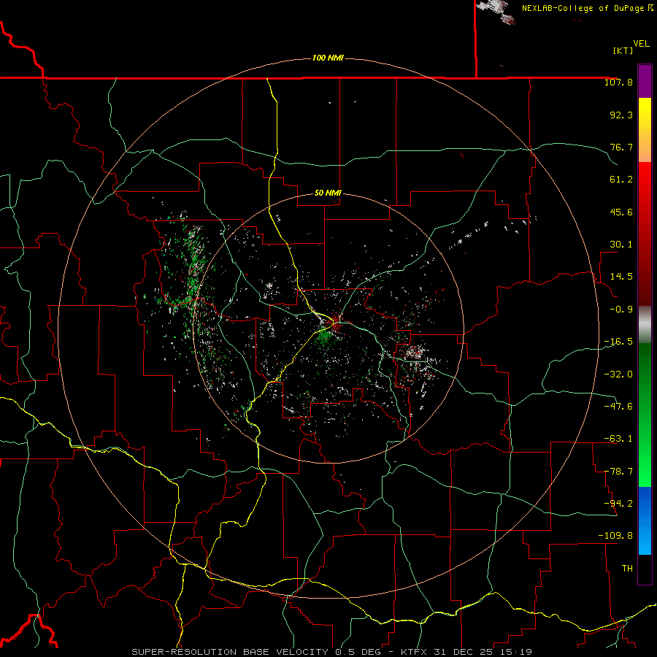Click the -63.1 velocity scale value
This screenshot has width=657, height=657.
tap(618, 439)
